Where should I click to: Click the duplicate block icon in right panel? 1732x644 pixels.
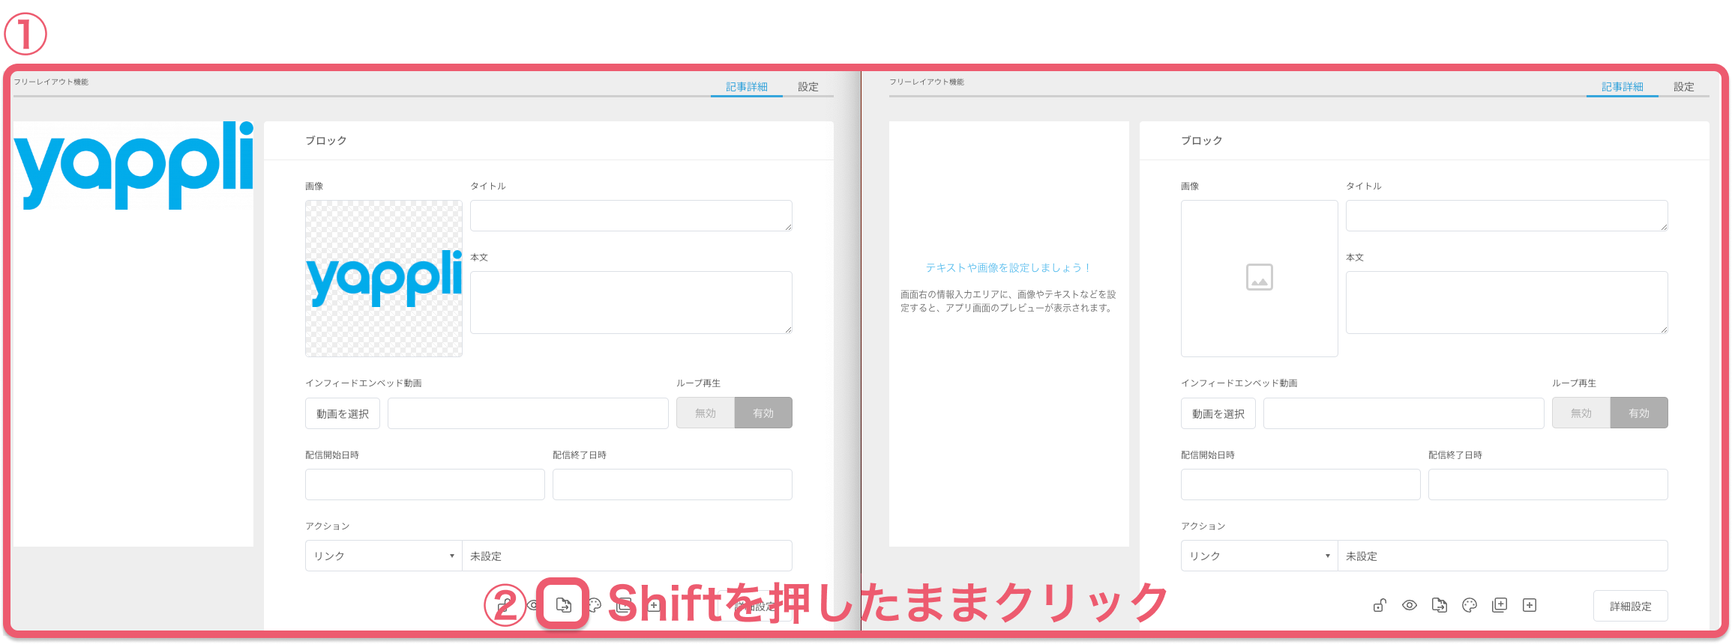pyautogui.click(x=1500, y=605)
